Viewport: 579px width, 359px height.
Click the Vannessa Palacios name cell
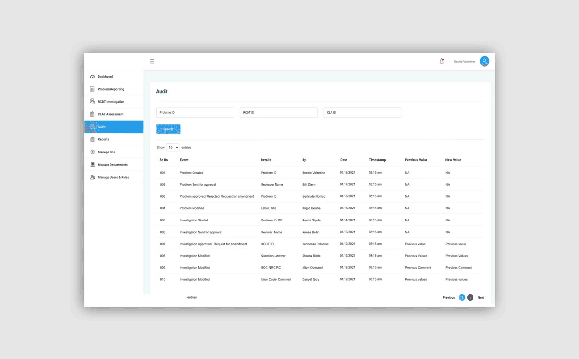[315, 244]
